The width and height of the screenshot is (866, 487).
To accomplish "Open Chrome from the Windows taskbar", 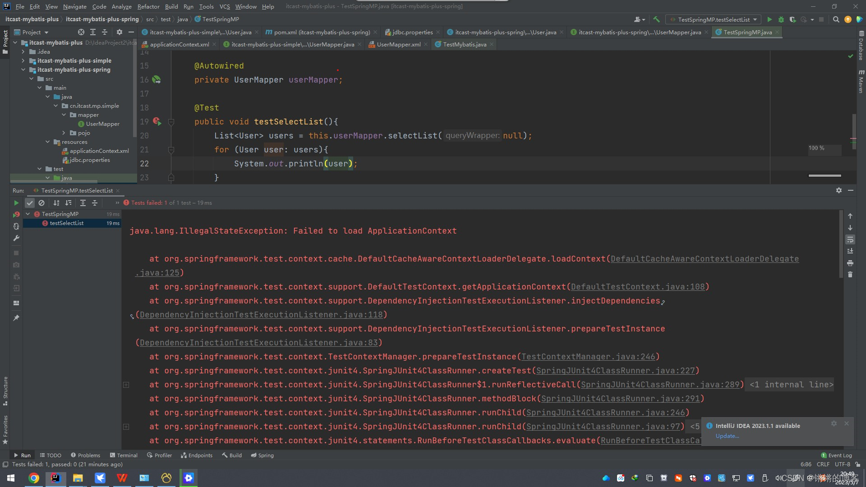I will coord(33,478).
